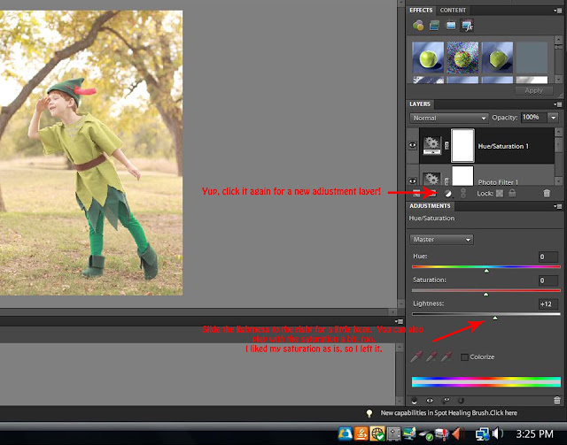Open the Opacity slider dropdown arrow
Screen dimensions: 567x445
point(553,118)
